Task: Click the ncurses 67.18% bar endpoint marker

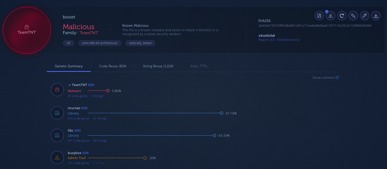Action: click(221, 113)
